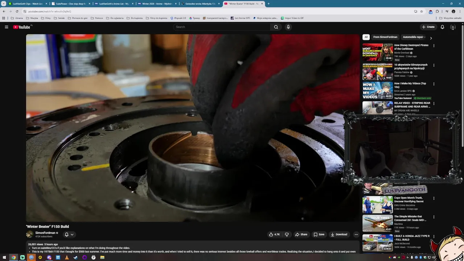Like the video with thumbs up

click(274, 235)
